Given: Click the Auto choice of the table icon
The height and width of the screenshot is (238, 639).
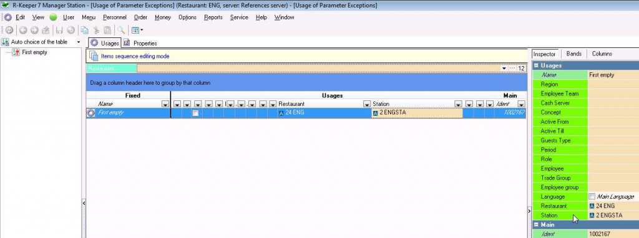Looking at the screenshot, I should [x=5, y=42].
